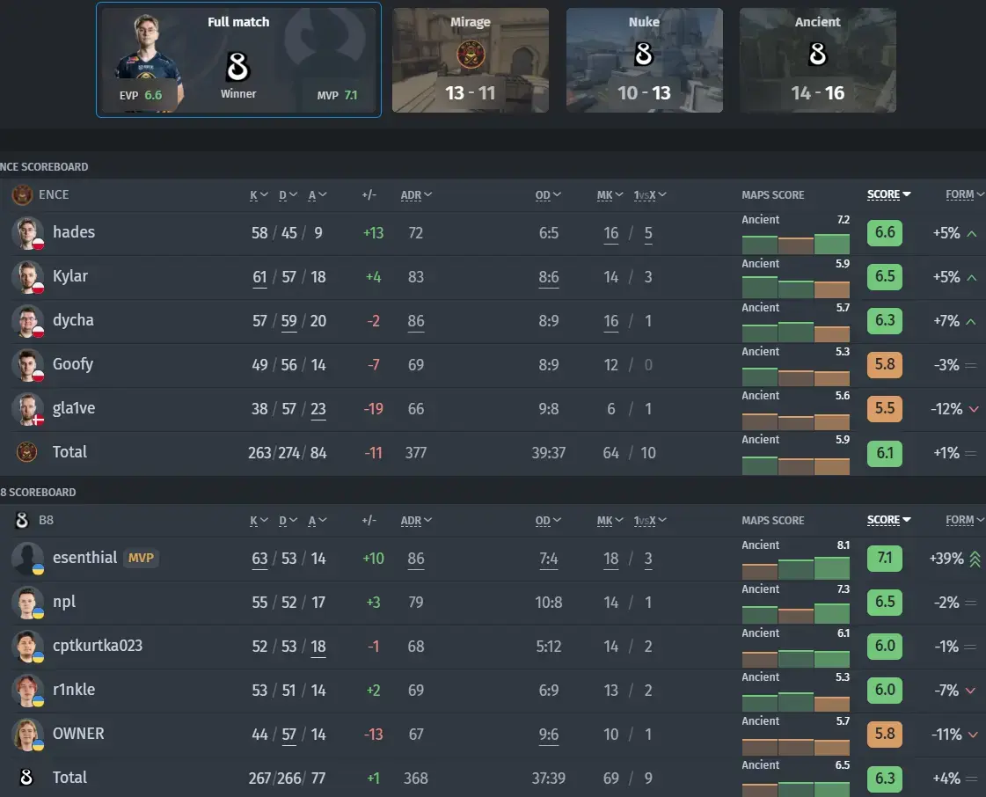Viewport: 986px width, 797px height.
Task: Click ENCE logo on the Mirage card
Action: [x=471, y=55]
